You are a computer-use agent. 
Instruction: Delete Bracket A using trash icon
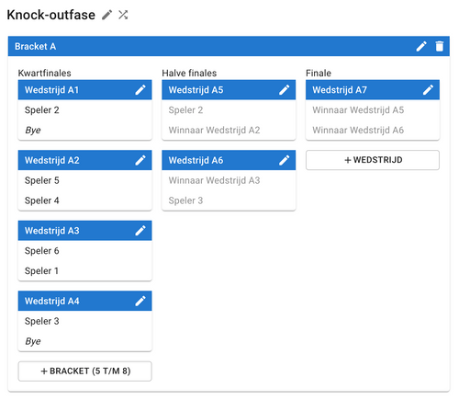coord(440,46)
